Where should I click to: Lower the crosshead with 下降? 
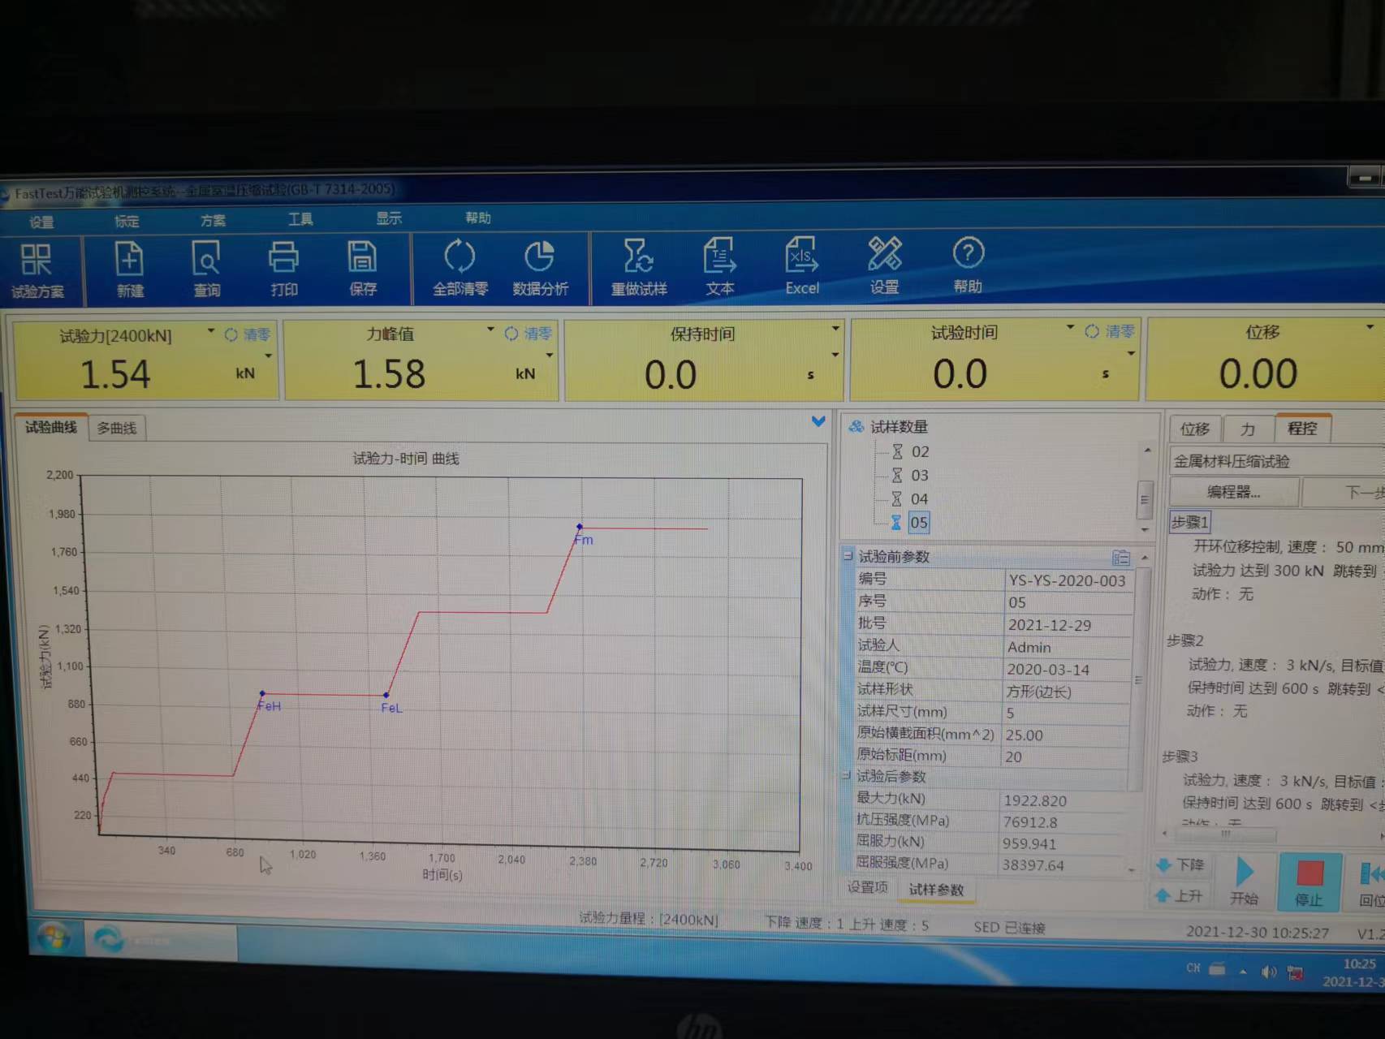(1181, 864)
